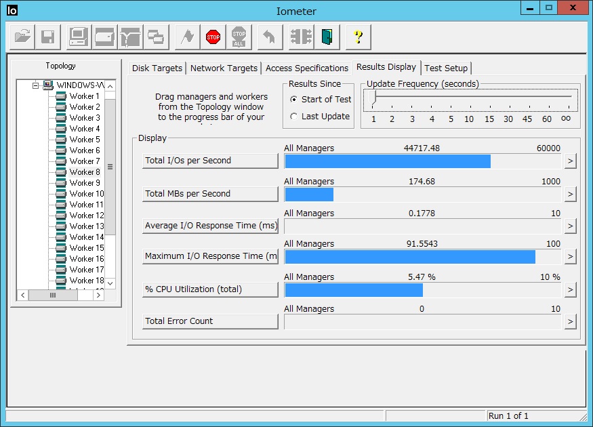Screen dimensions: 593x427
Task: Select the Last Update radio button
Action: [293, 117]
